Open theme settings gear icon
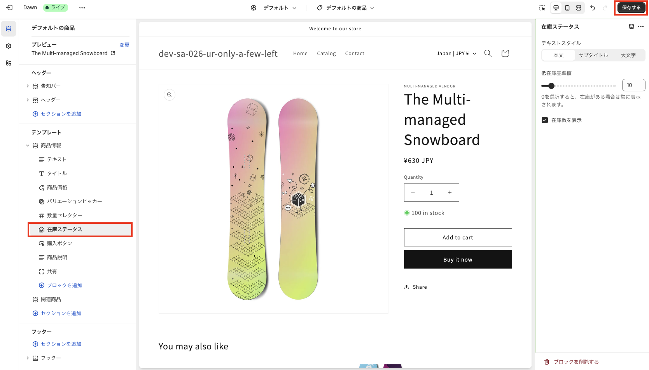The image size is (649, 370). tap(9, 46)
